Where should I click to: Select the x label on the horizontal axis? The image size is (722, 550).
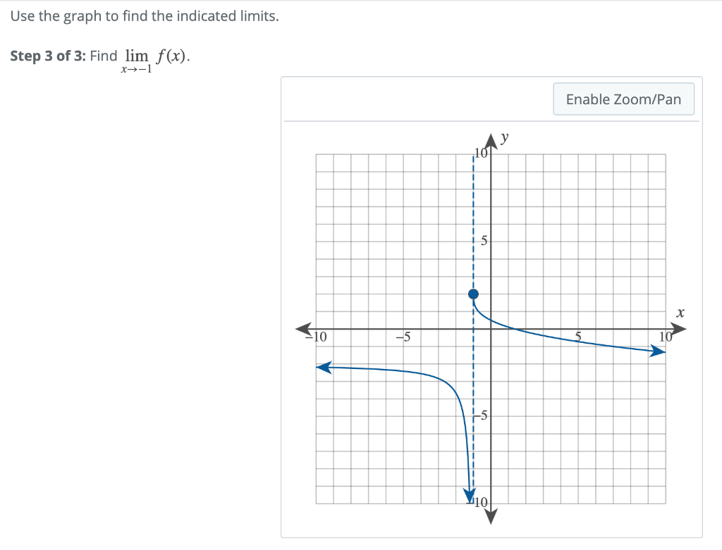680,313
